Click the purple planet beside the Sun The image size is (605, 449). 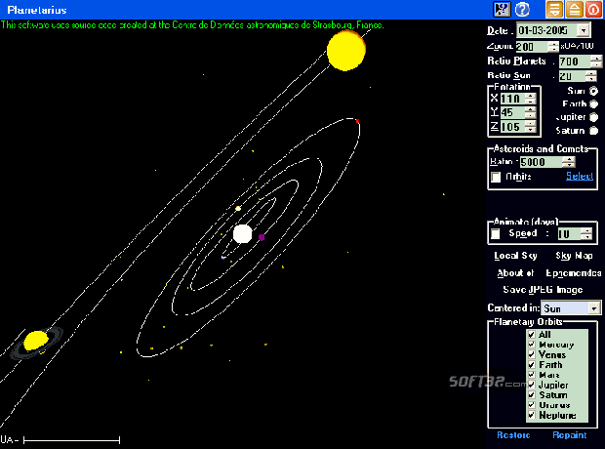262,237
